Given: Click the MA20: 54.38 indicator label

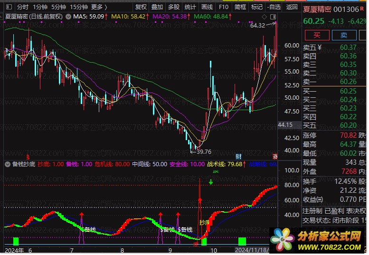Looking at the screenshot, I should (x=171, y=17).
